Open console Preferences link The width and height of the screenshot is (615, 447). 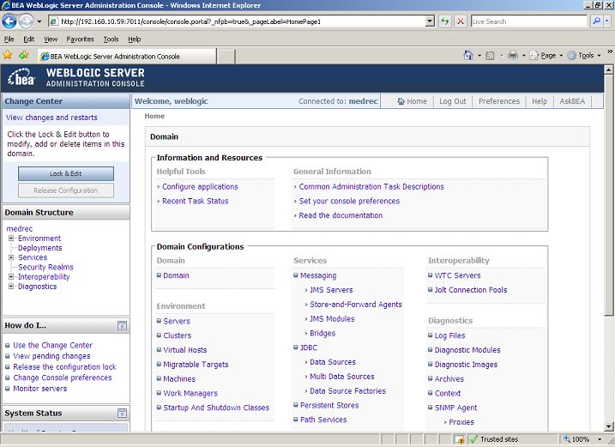(x=499, y=101)
